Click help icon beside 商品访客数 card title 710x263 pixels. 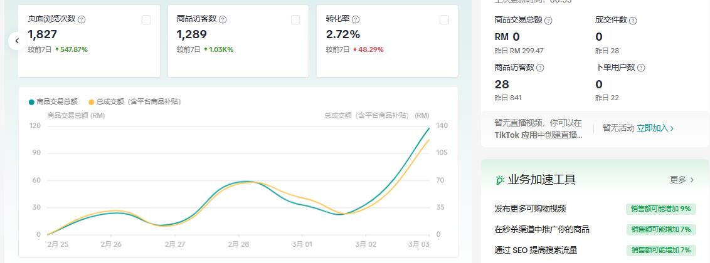pos(223,19)
